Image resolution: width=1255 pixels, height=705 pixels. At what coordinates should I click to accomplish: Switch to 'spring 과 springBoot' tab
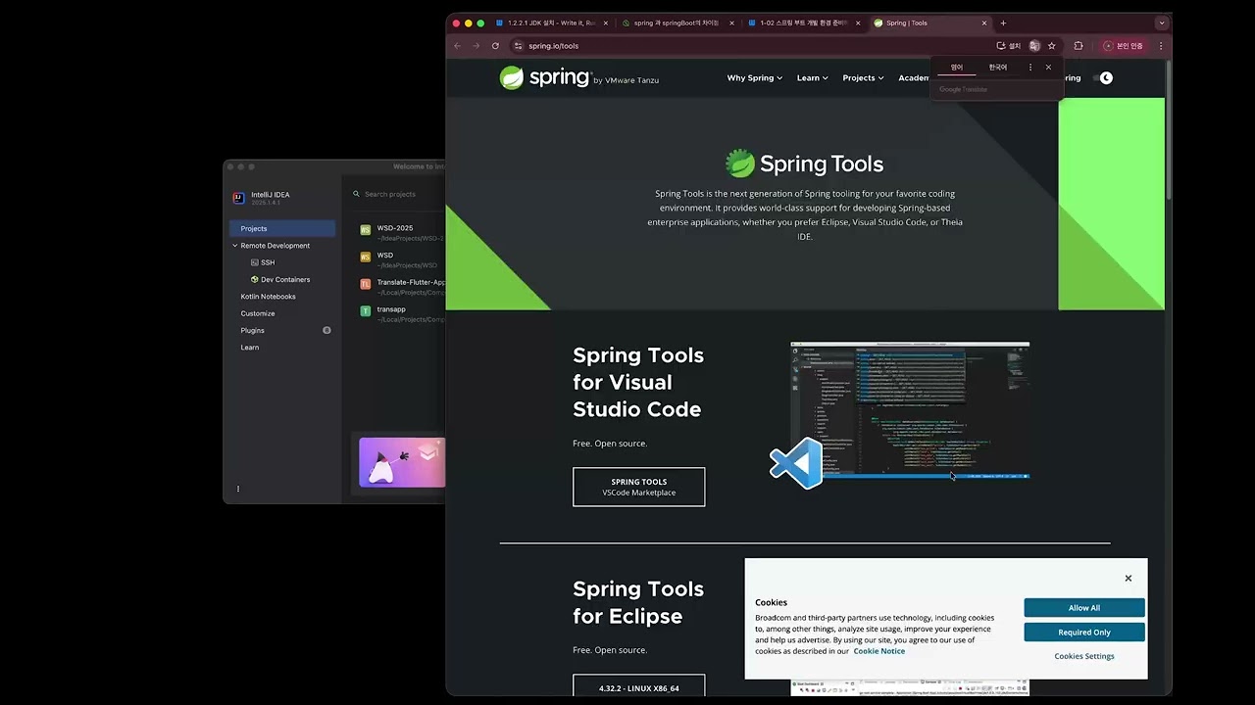[676, 23]
